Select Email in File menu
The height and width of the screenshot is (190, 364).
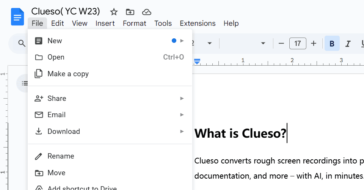(x=110, y=115)
